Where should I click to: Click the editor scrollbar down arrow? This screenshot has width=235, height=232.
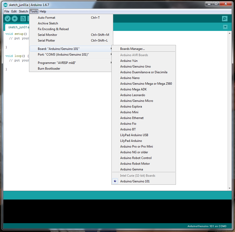point(230,188)
